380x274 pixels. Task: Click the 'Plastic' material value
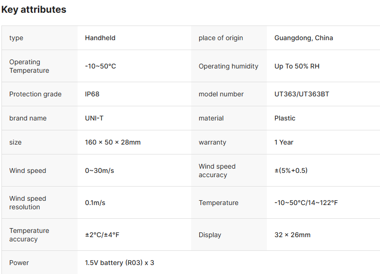tap(285, 118)
